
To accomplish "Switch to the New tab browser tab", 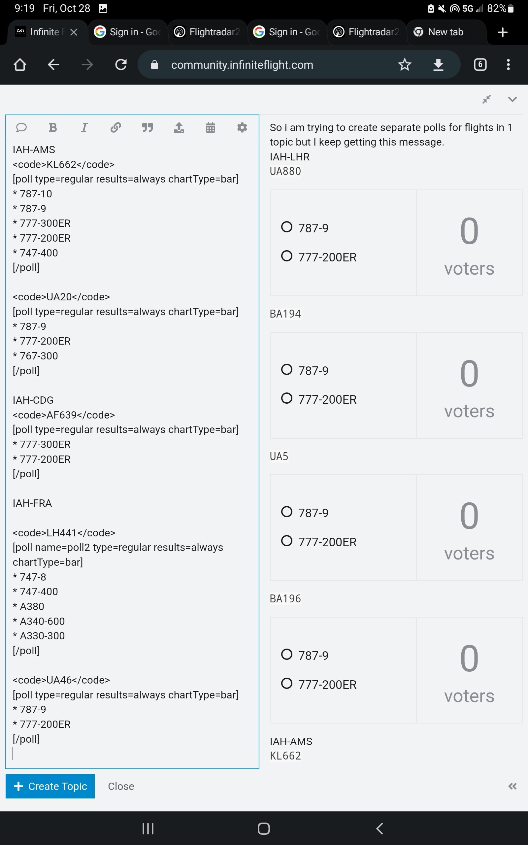I will (445, 32).
